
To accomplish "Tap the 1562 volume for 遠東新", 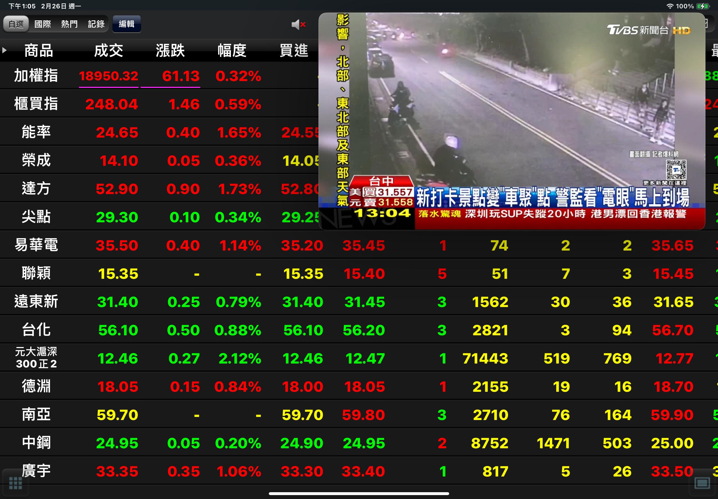I will click(x=490, y=302).
